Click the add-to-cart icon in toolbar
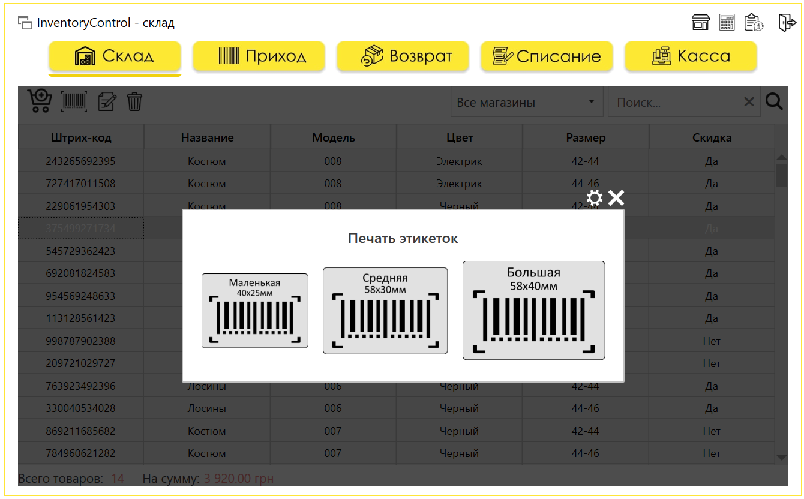 click(x=40, y=101)
